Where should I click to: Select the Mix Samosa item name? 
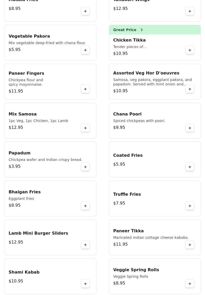point(23,114)
